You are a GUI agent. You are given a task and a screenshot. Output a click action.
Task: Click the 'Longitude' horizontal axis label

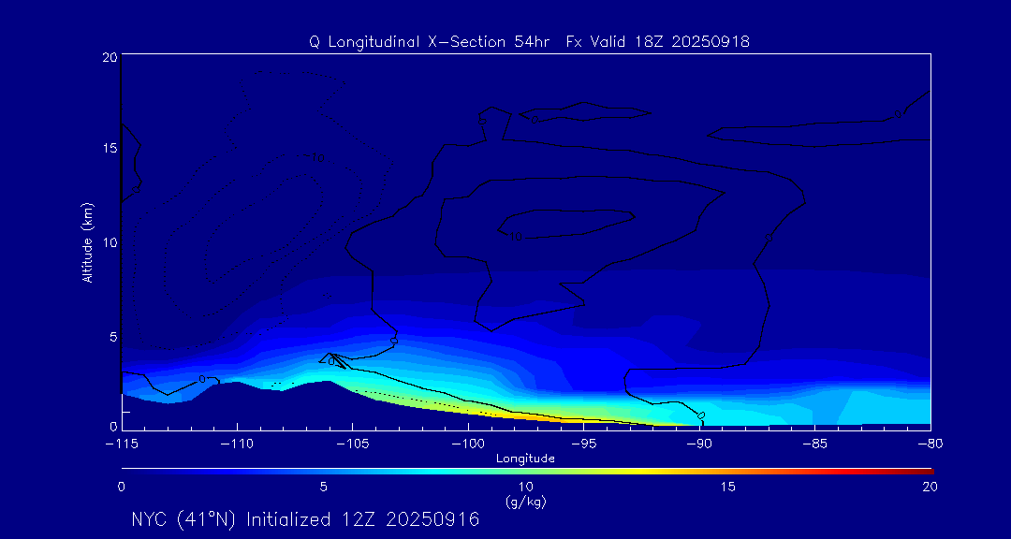[x=525, y=459]
